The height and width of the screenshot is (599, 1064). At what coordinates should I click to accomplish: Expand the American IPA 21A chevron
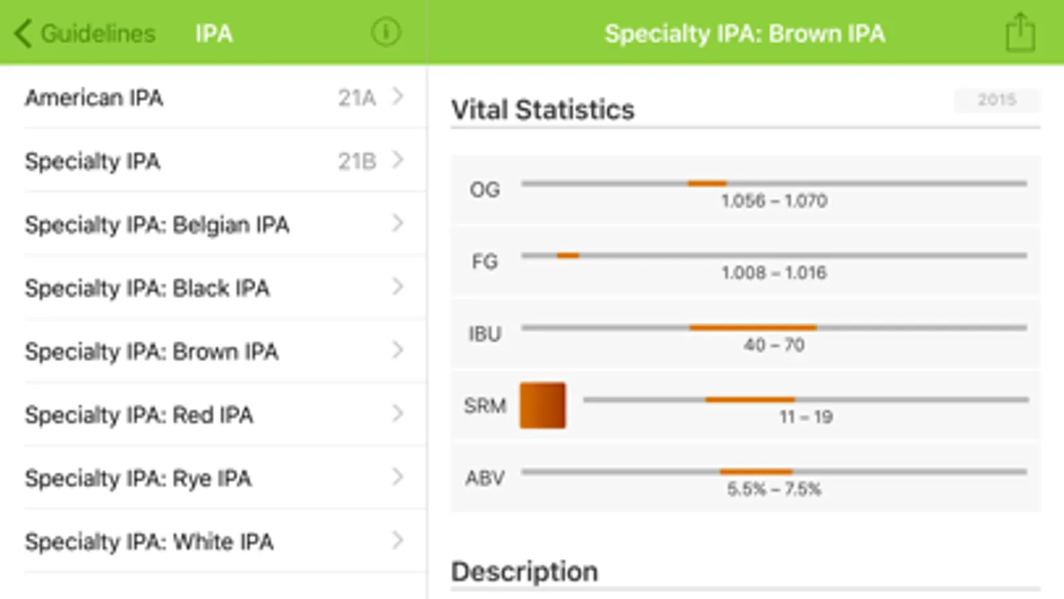[x=398, y=97]
